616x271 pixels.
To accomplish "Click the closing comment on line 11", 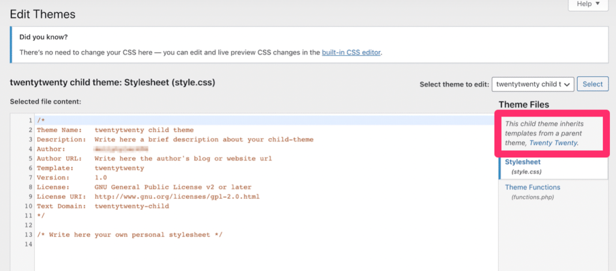I will point(41,216).
